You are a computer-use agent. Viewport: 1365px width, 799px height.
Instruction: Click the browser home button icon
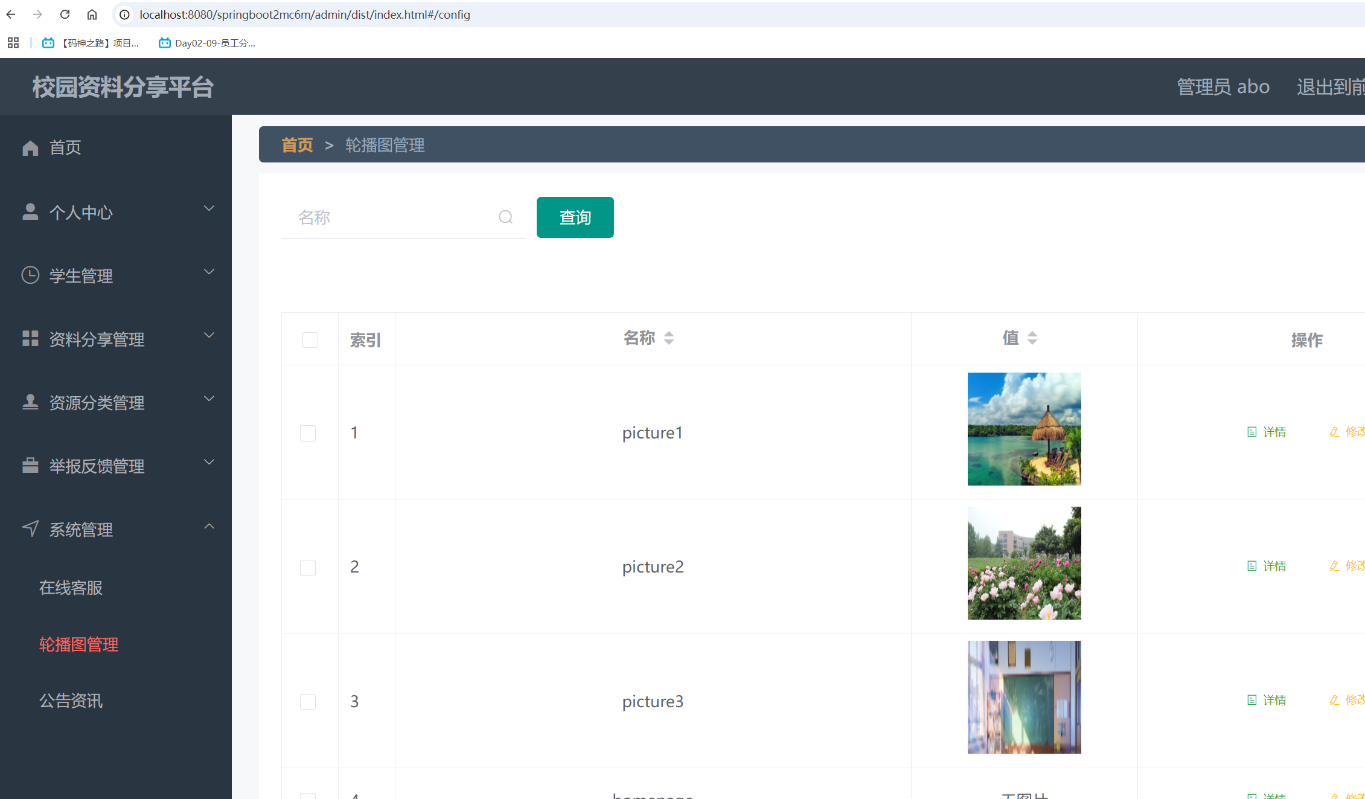coord(92,14)
